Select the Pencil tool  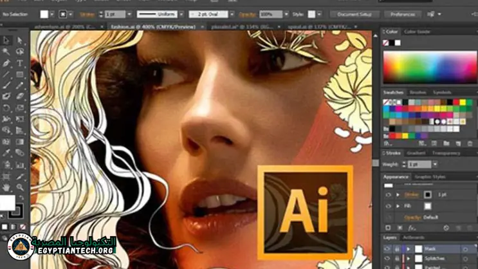pos(20,86)
